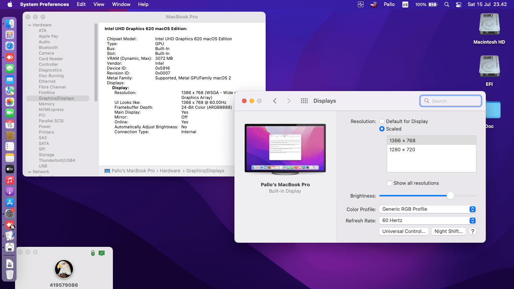This screenshot has width=514, height=289.
Task: Open Launchpad from the Dock
Action: click(x=10, y=35)
